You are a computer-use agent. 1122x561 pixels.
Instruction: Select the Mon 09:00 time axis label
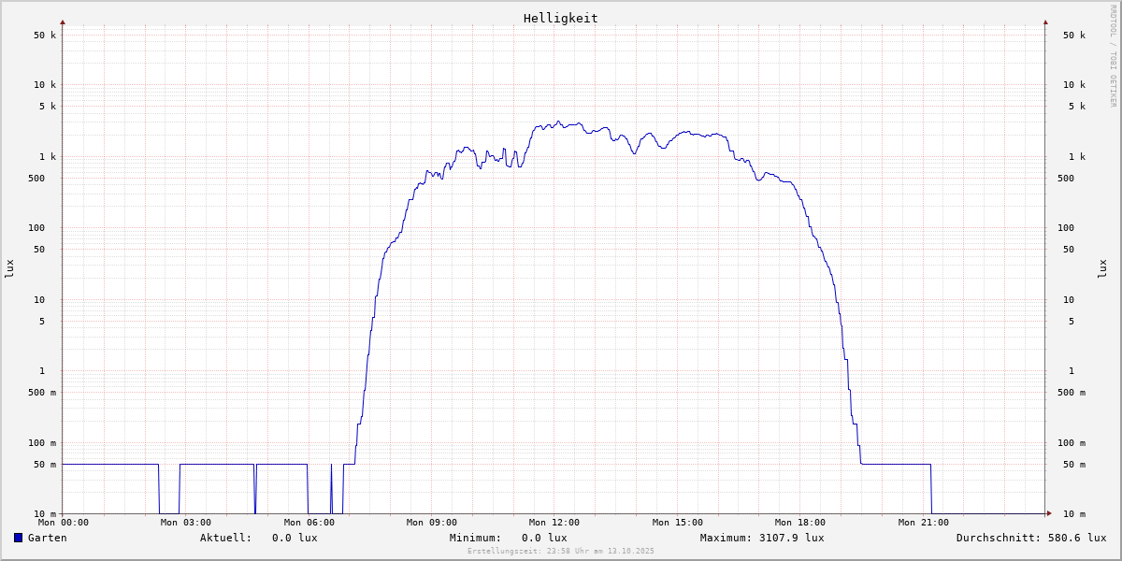(432, 523)
